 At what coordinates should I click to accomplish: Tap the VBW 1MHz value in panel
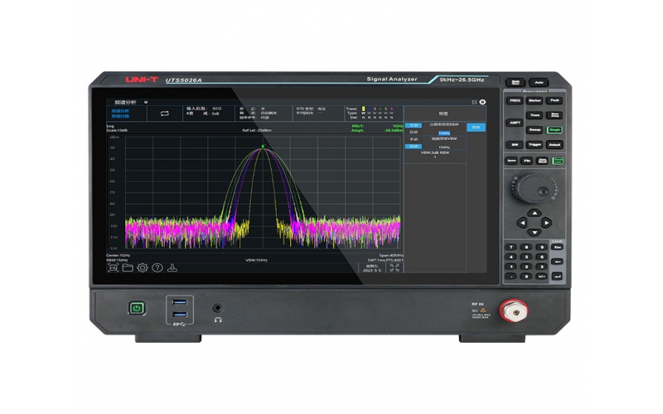(x=444, y=147)
